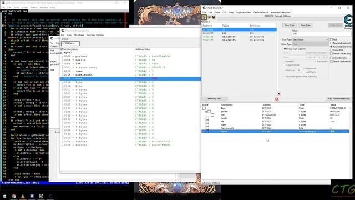Click the Output tab in Lua window

[x=54, y=47]
